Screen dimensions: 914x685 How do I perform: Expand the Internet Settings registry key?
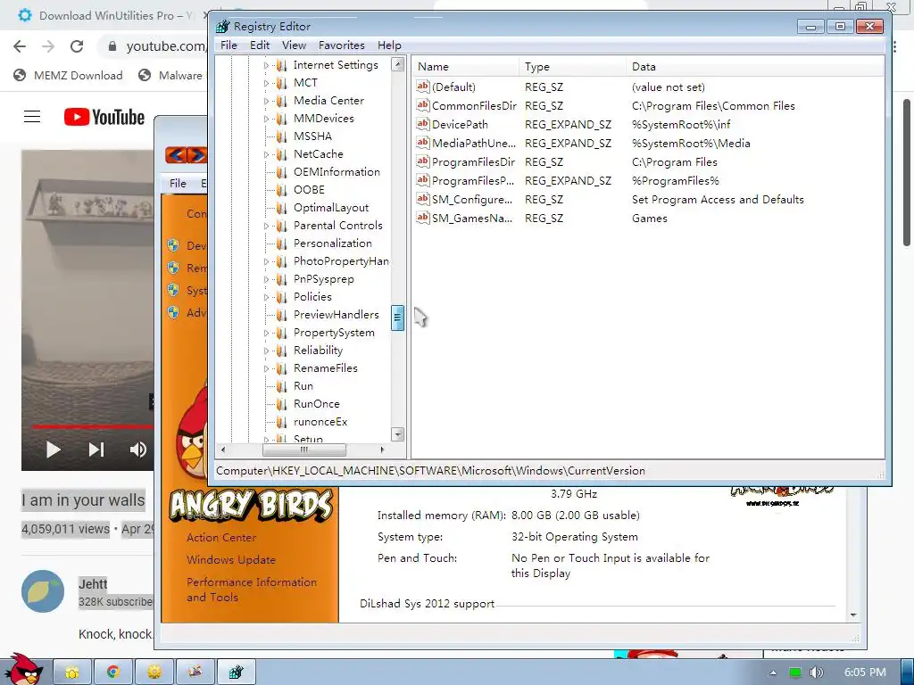click(x=266, y=65)
